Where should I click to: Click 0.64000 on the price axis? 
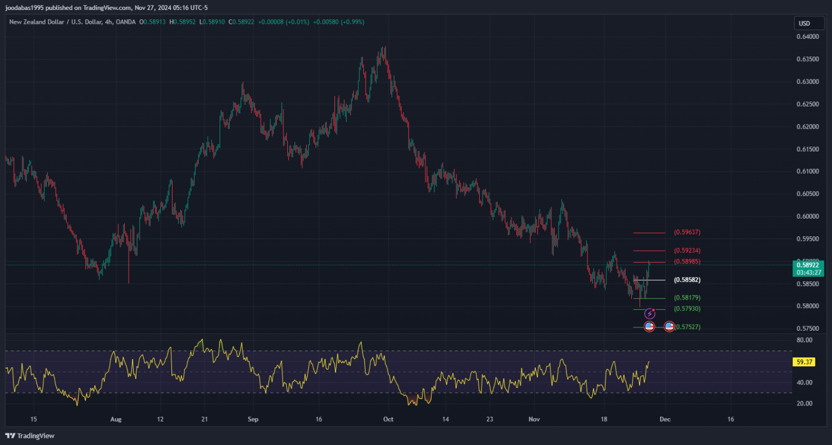pos(808,37)
